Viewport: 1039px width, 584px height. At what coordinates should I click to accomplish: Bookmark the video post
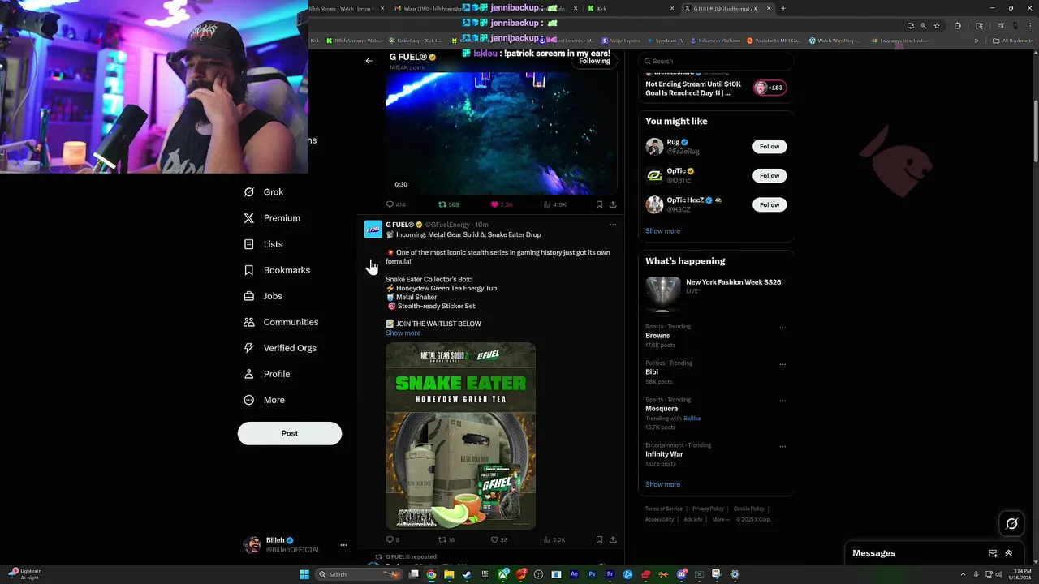pyautogui.click(x=599, y=204)
